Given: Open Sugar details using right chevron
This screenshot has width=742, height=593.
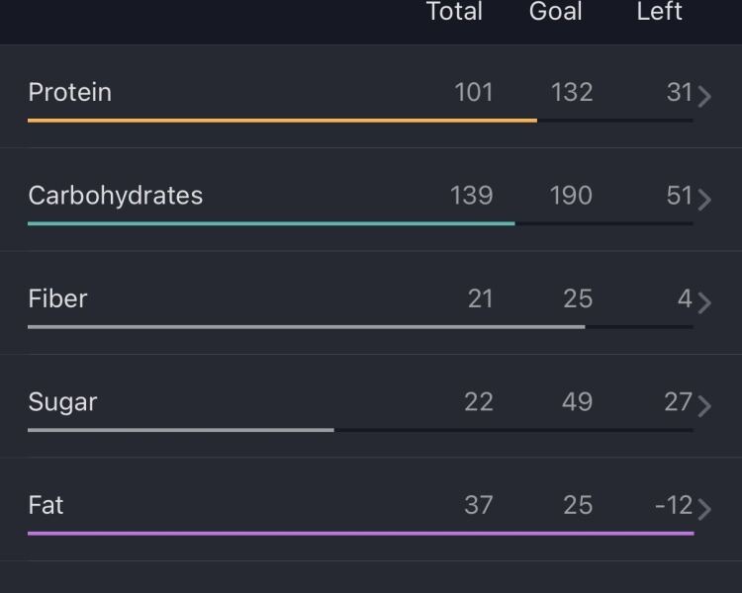Looking at the screenshot, I should [704, 406].
